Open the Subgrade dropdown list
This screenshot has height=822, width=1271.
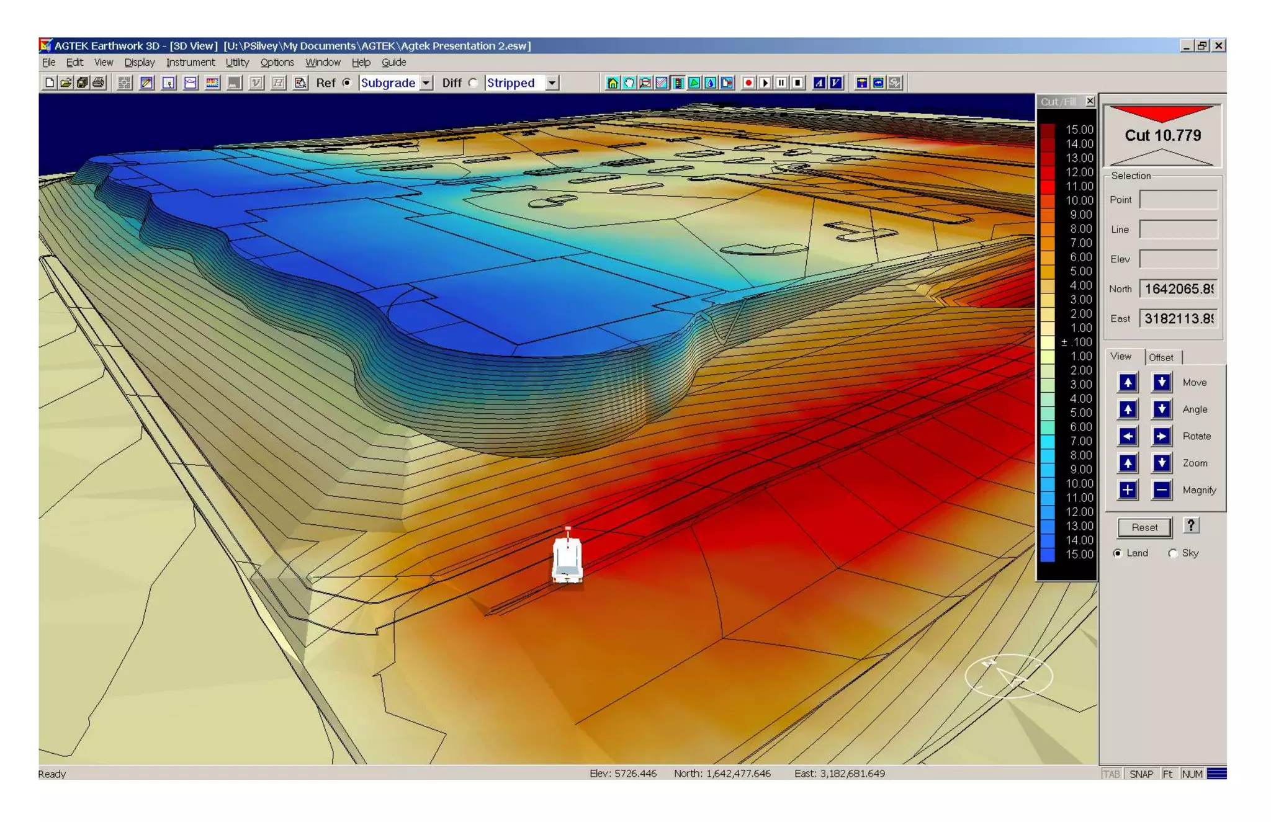click(426, 83)
